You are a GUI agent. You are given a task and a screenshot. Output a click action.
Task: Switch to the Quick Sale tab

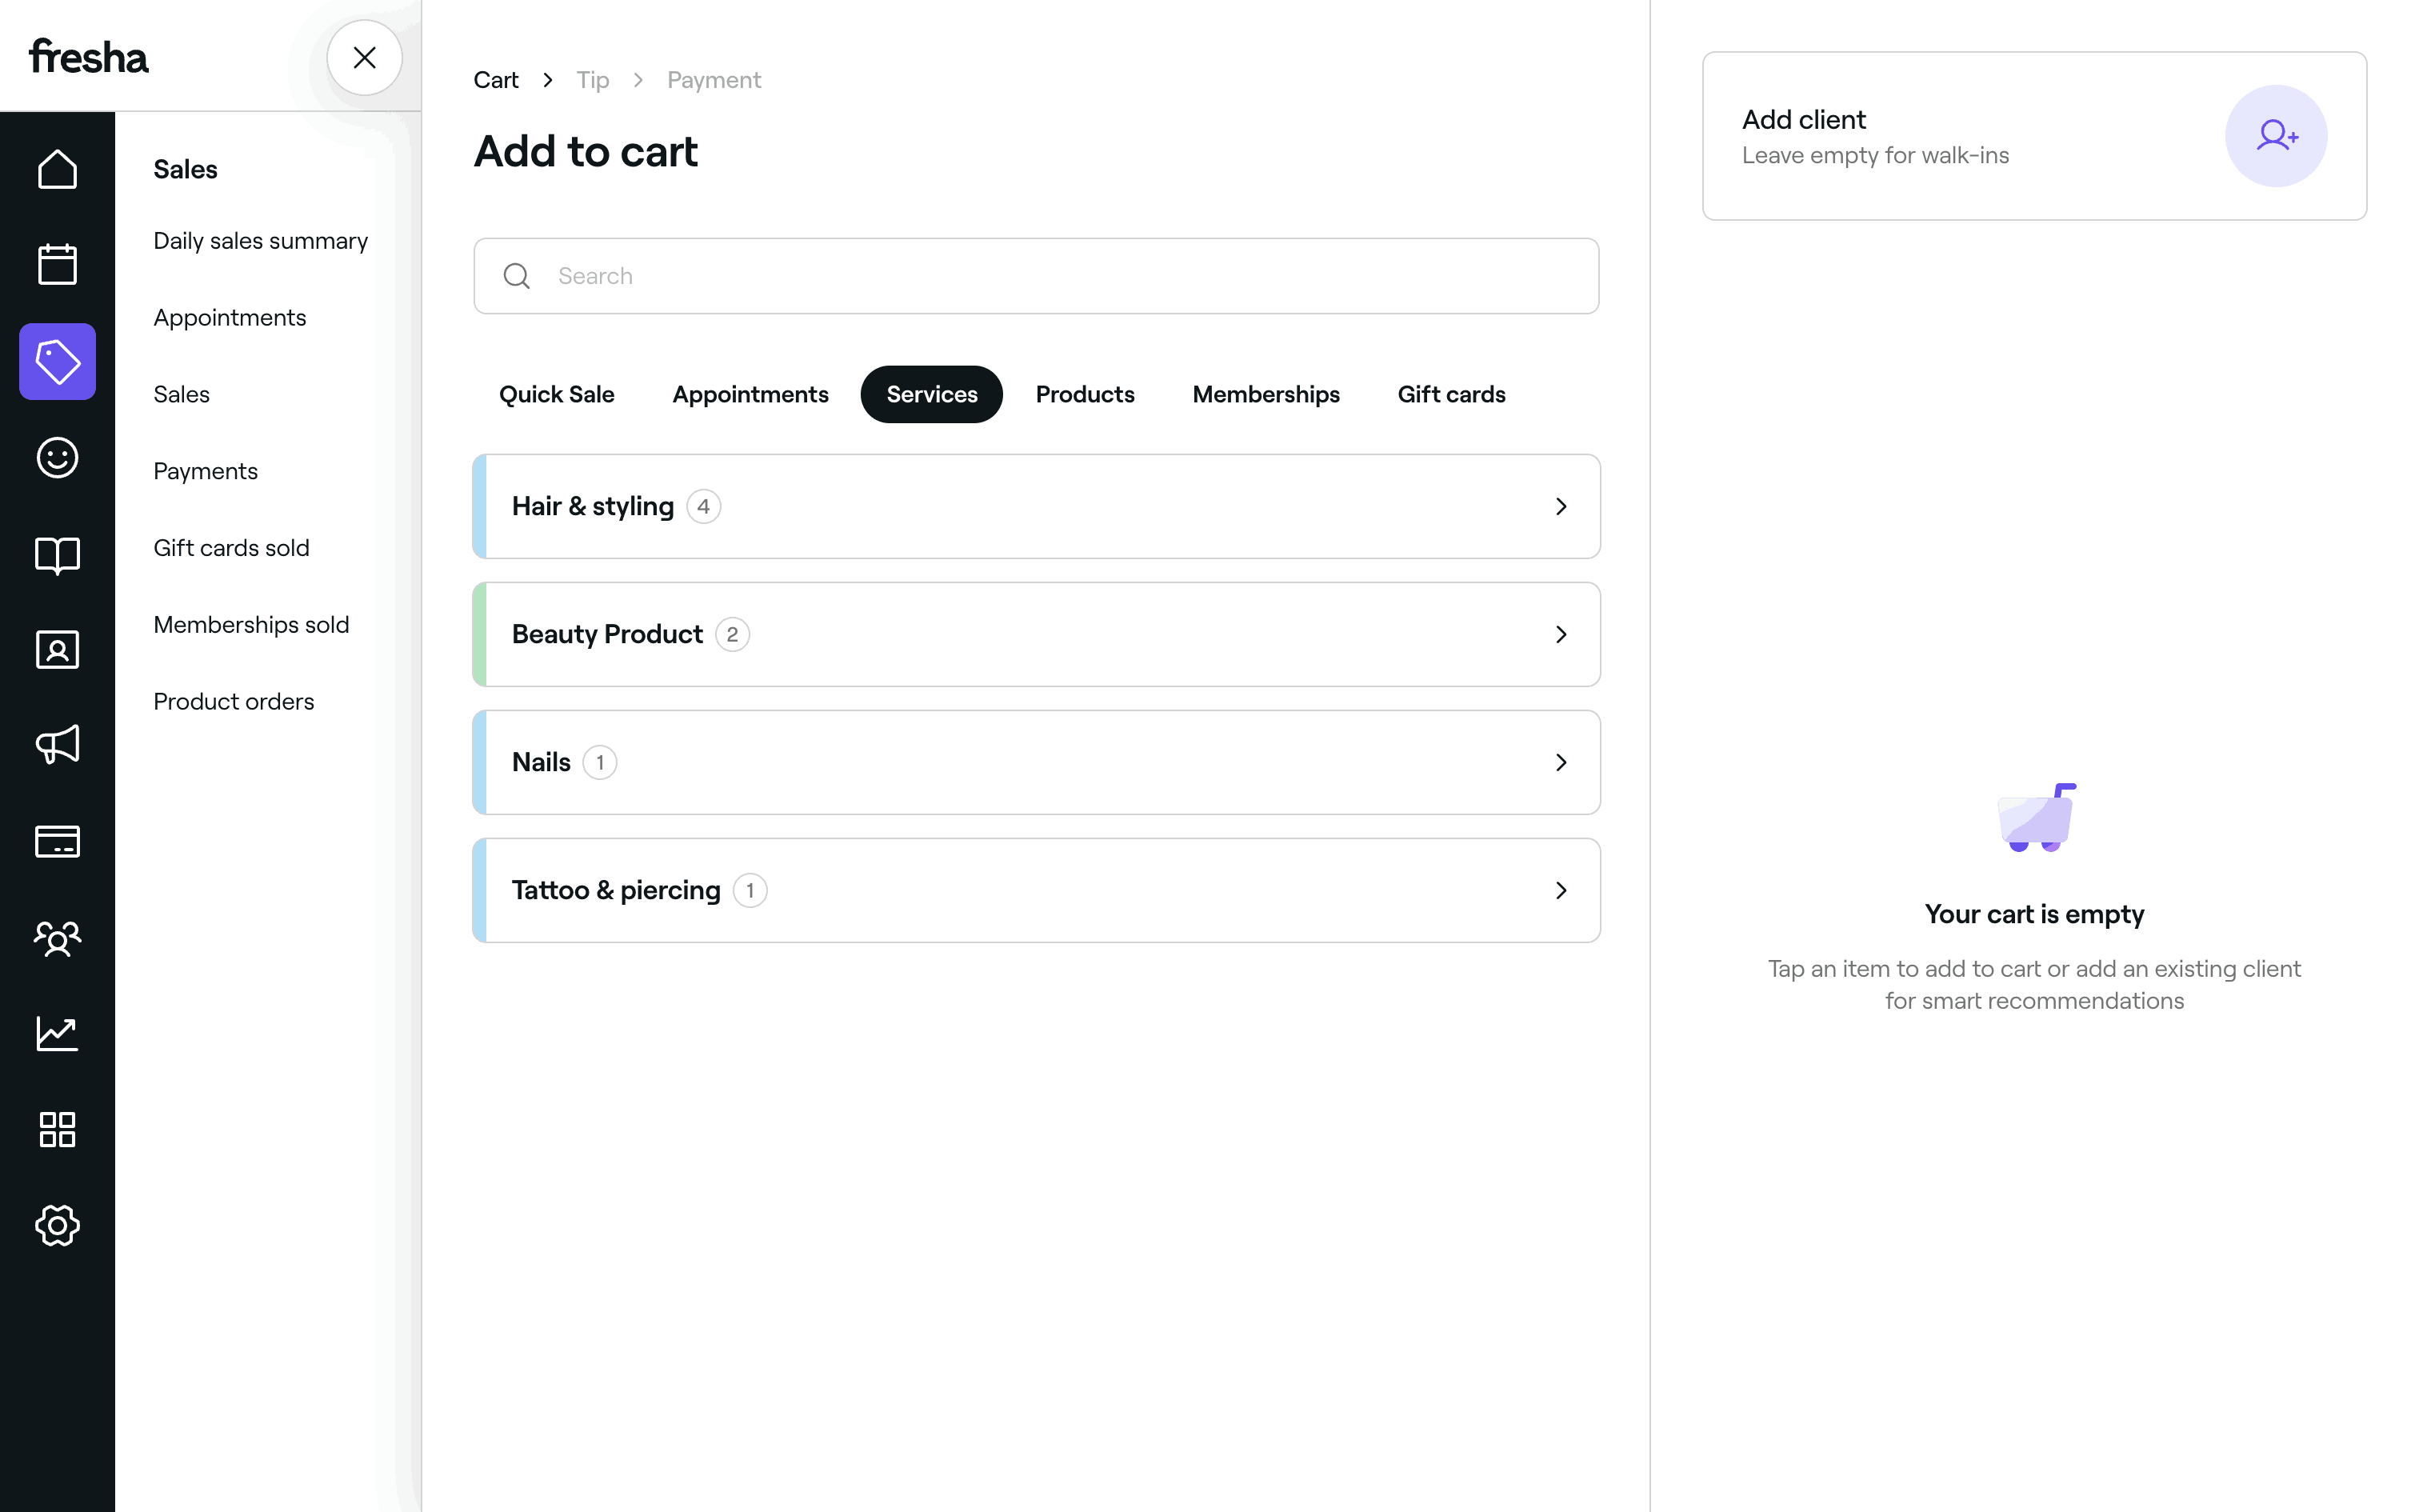(556, 394)
